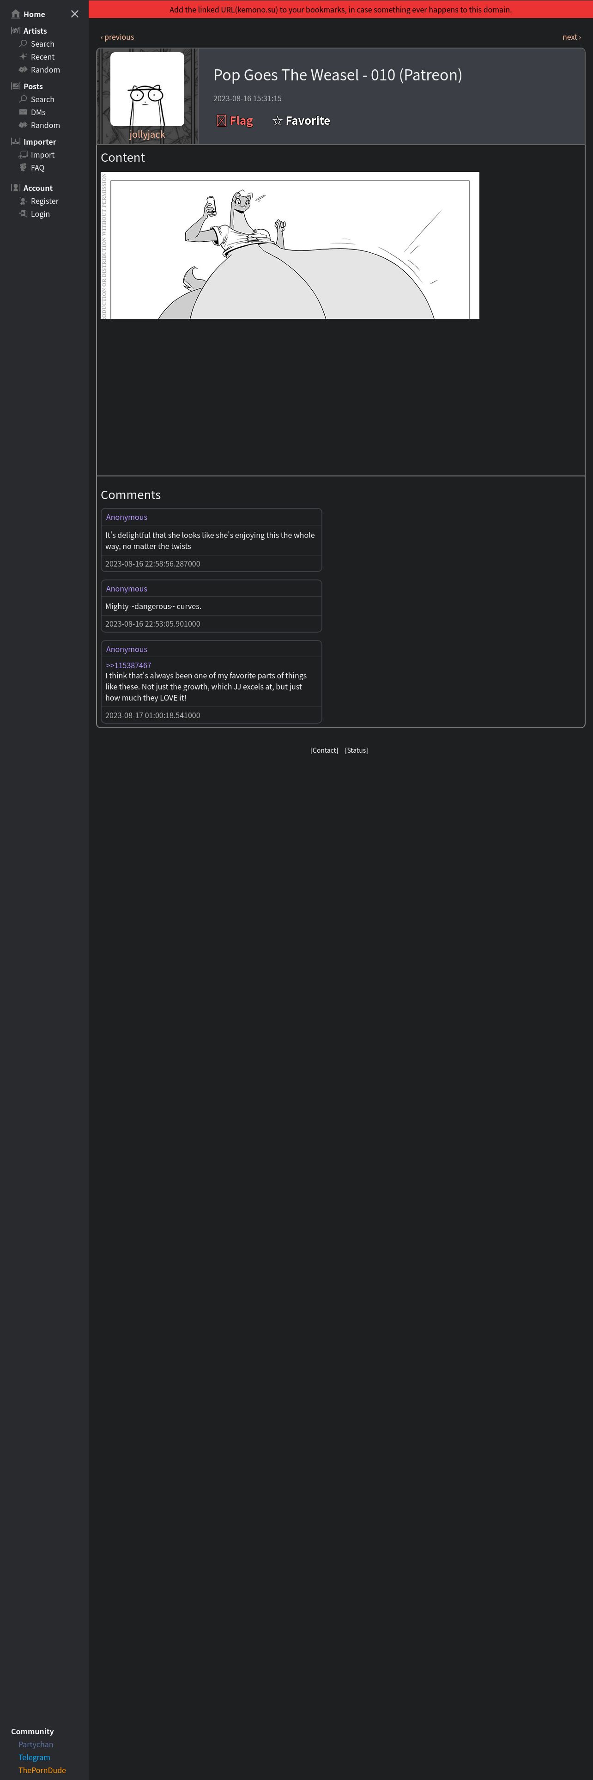The height and width of the screenshot is (1780, 593).
Task: Click the Community heading
Action: 32,1731
